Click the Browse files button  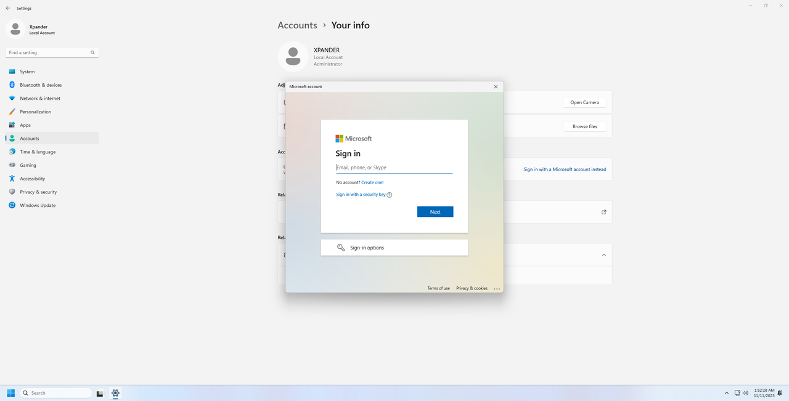[x=584, y=126]
